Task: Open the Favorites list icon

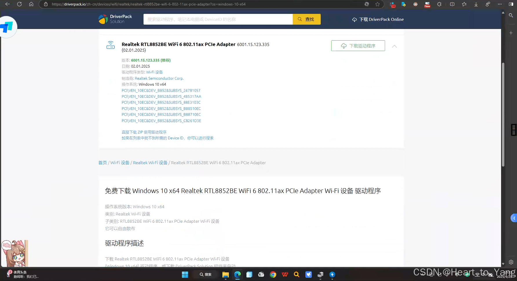Action: coord(464,4)
